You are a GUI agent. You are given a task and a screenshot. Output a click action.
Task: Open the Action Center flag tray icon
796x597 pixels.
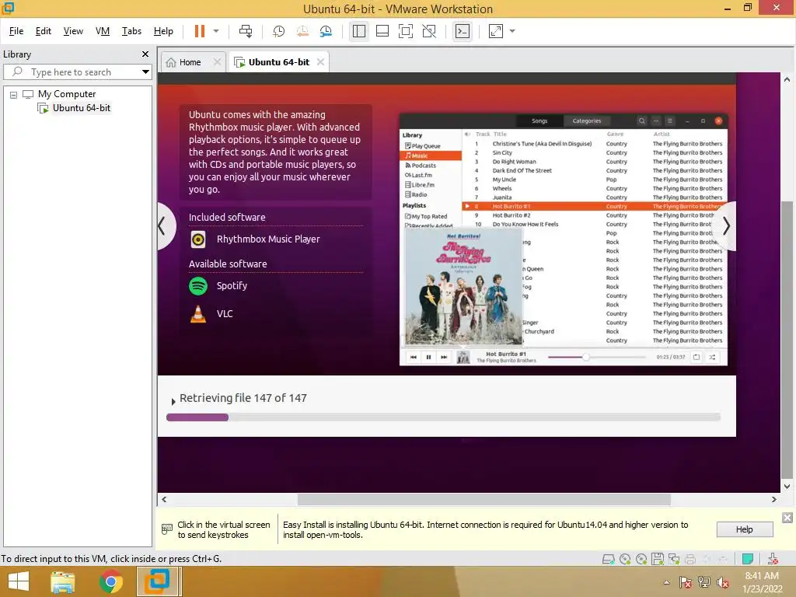pyautogui.click(x=686, y=582)
